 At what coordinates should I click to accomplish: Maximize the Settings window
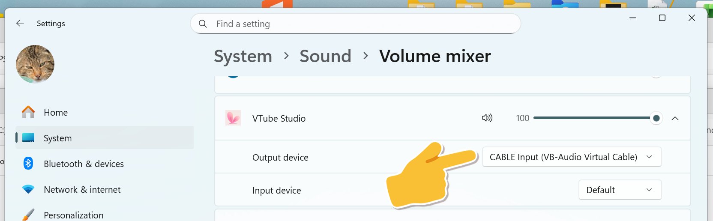point(662,18)
